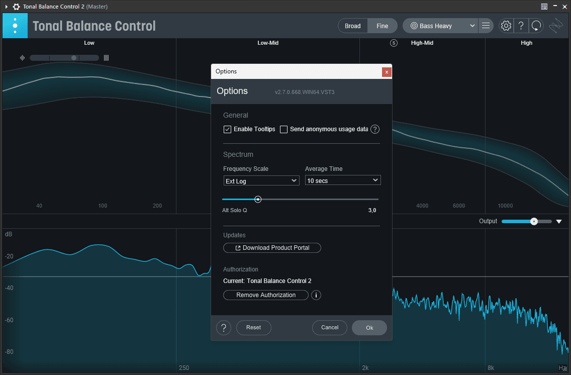
Task: Click the circular reset meter icon
Action: click(x=537, y=26)
